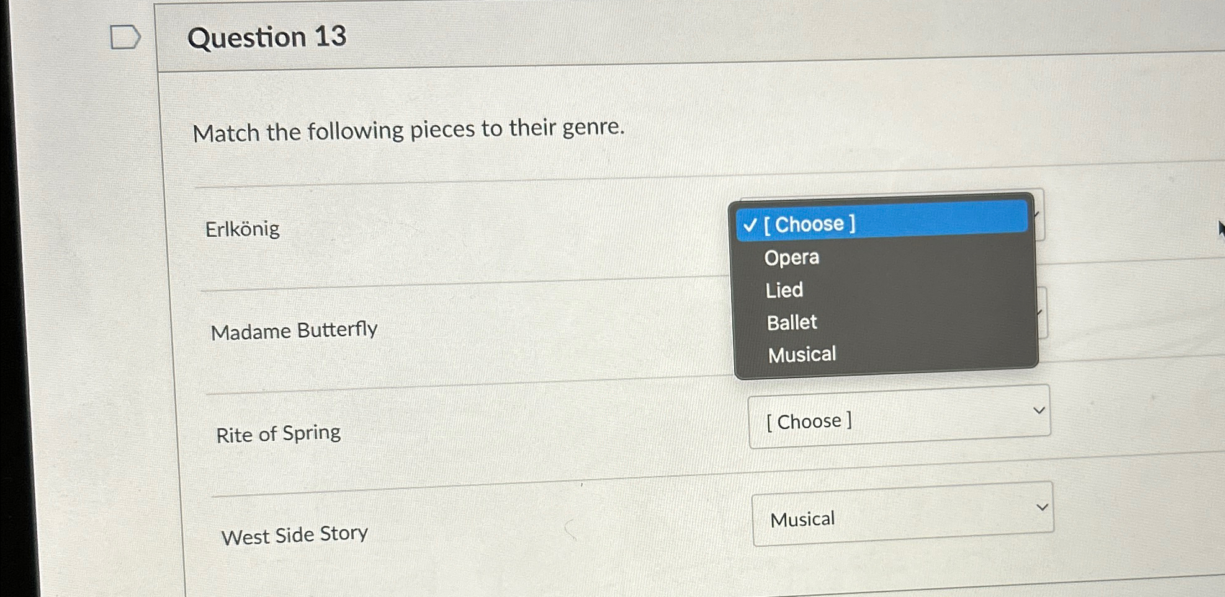The height and width of the screenshot is (597, 1225).
Task: Click the Rite of Spring label text
Action: coord(278,433)
